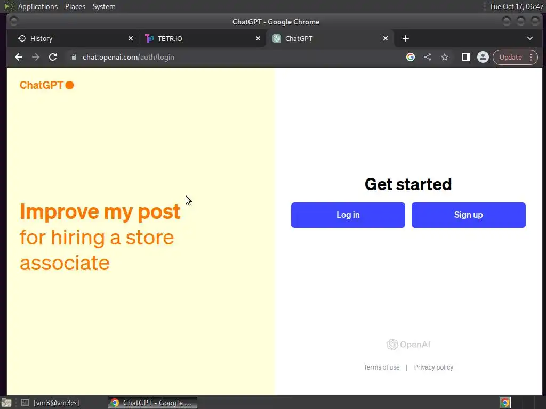Viewport: 546px width, 409px height.
Task: Close the TETR.IO tab
Action: coord(258,38)
